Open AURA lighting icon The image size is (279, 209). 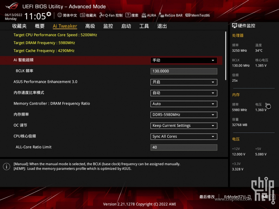click(x=144, y=15)
